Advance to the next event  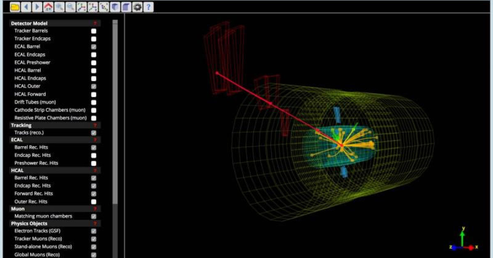click(37, 7)
